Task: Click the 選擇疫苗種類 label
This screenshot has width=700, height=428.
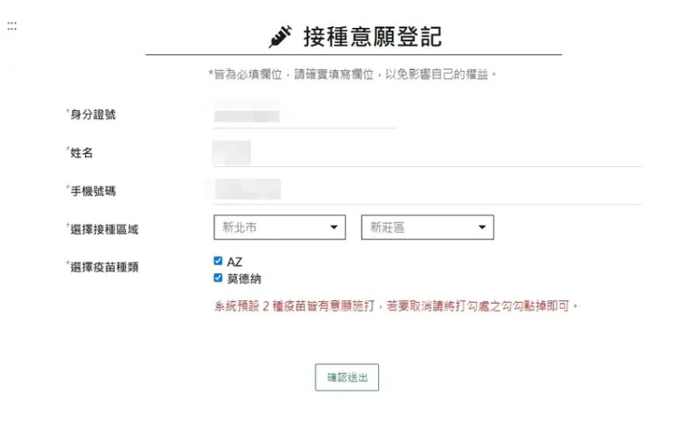Action: 103,267
